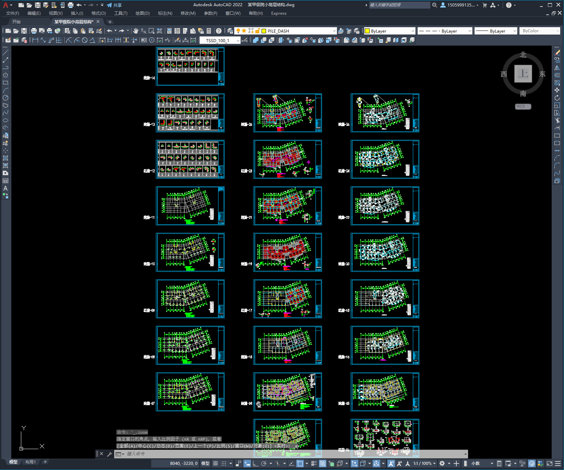Click the Angular dimension tool
564x470 pixels.
point(92,40)
